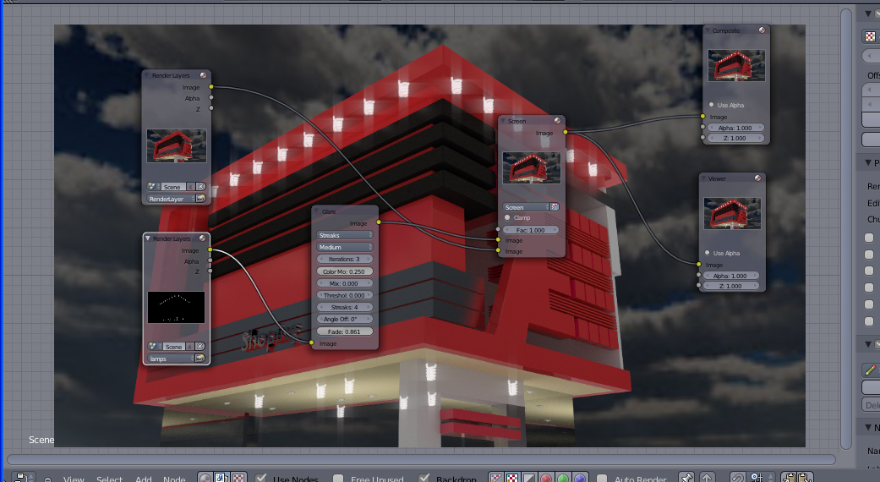Toggle Use Alpha on the Viewer node

click(x=708, y=253)
